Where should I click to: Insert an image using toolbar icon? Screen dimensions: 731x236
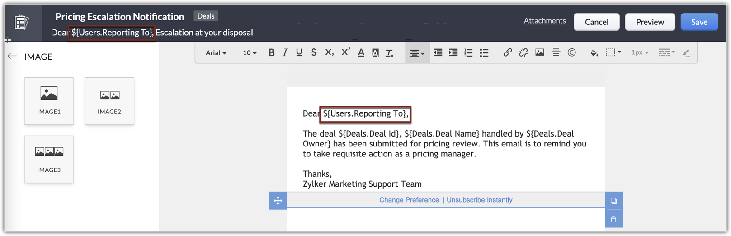539,52
